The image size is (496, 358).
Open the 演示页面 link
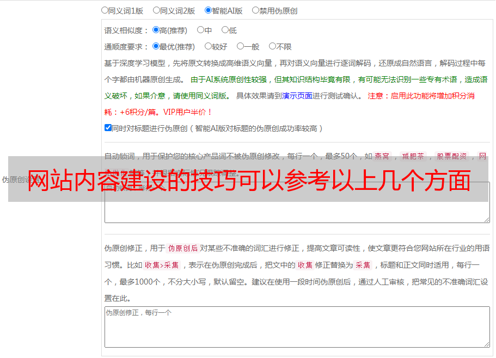[297, 96]
